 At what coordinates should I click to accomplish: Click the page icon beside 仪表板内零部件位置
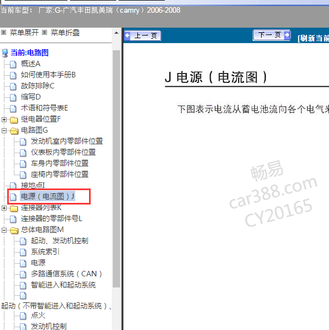(23, 153)
